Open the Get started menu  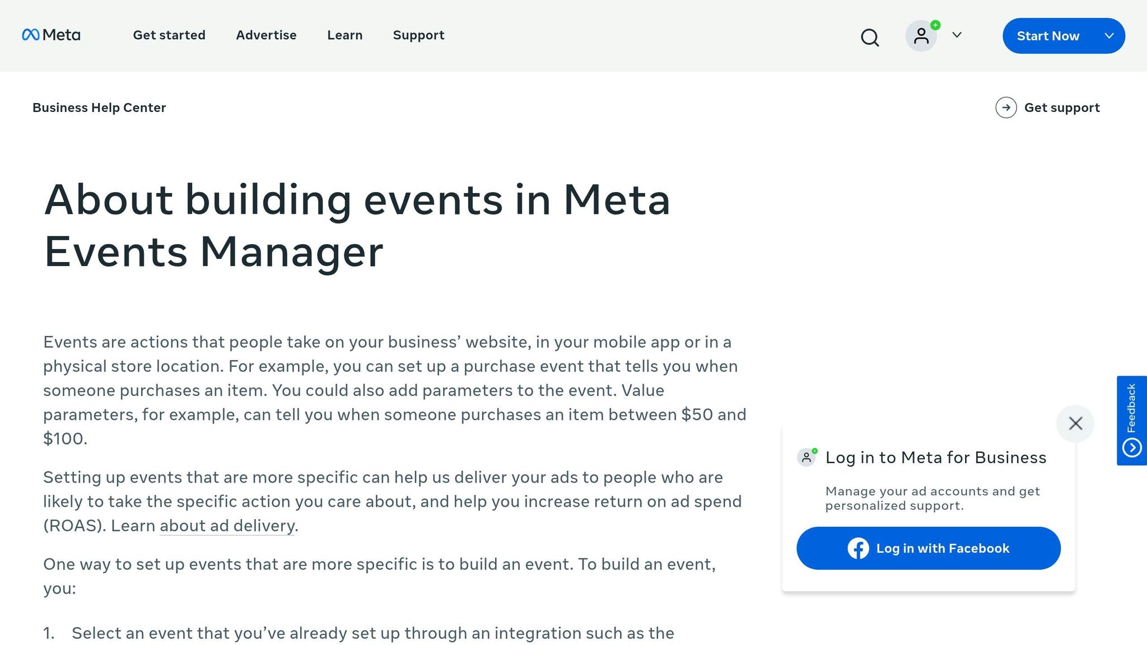click(x=169, y=35)
